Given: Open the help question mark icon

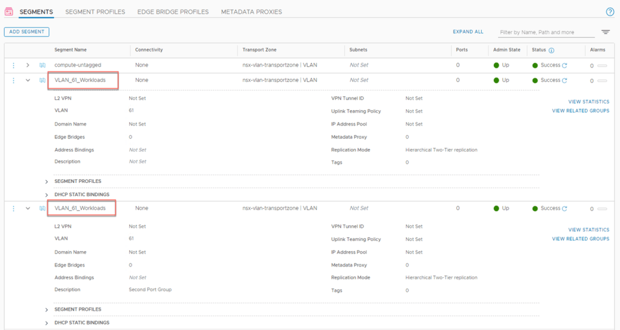Looking at the screenshot, I should coord(610,12).
